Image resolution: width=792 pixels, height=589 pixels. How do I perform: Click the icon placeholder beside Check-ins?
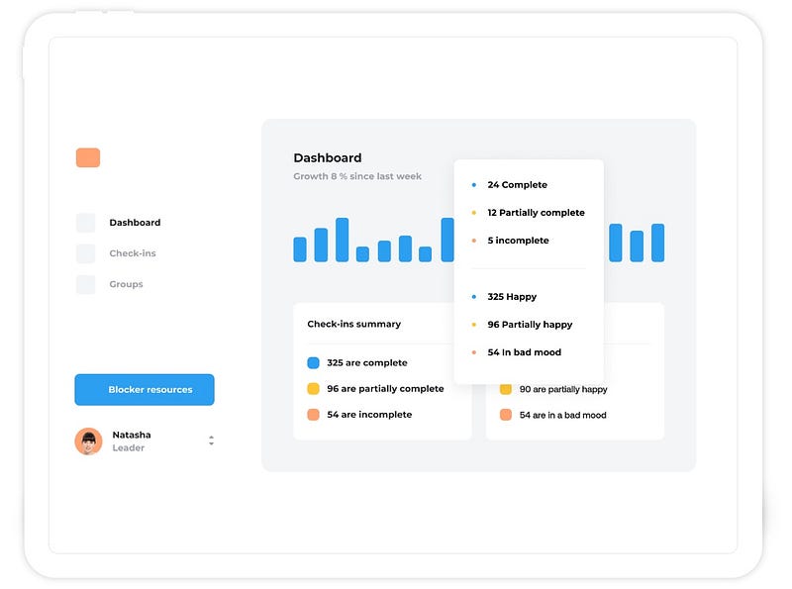point(85,253)
